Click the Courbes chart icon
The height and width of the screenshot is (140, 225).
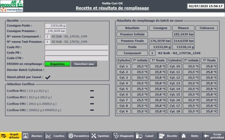tap(48, 136)
